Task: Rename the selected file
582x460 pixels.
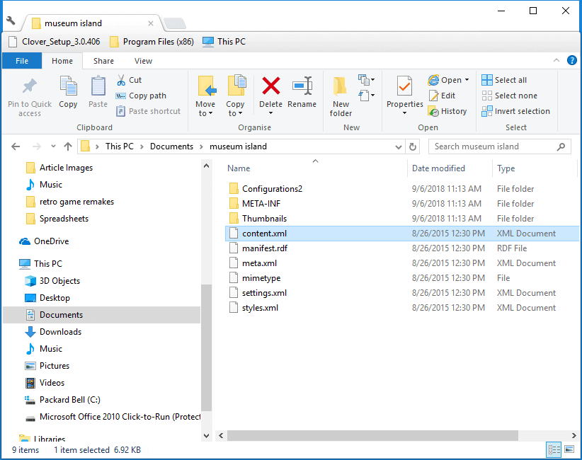Action: 302,92
